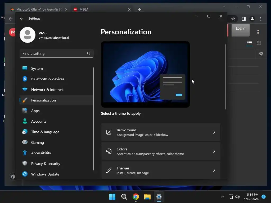Open the System settings category
The width and height of the screenshot is (271, 203).
[56, 68]
